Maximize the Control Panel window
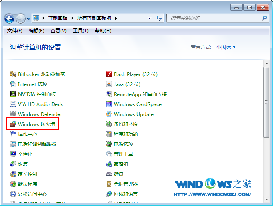This screenshot has width=273, height=206. coord(249,8)
